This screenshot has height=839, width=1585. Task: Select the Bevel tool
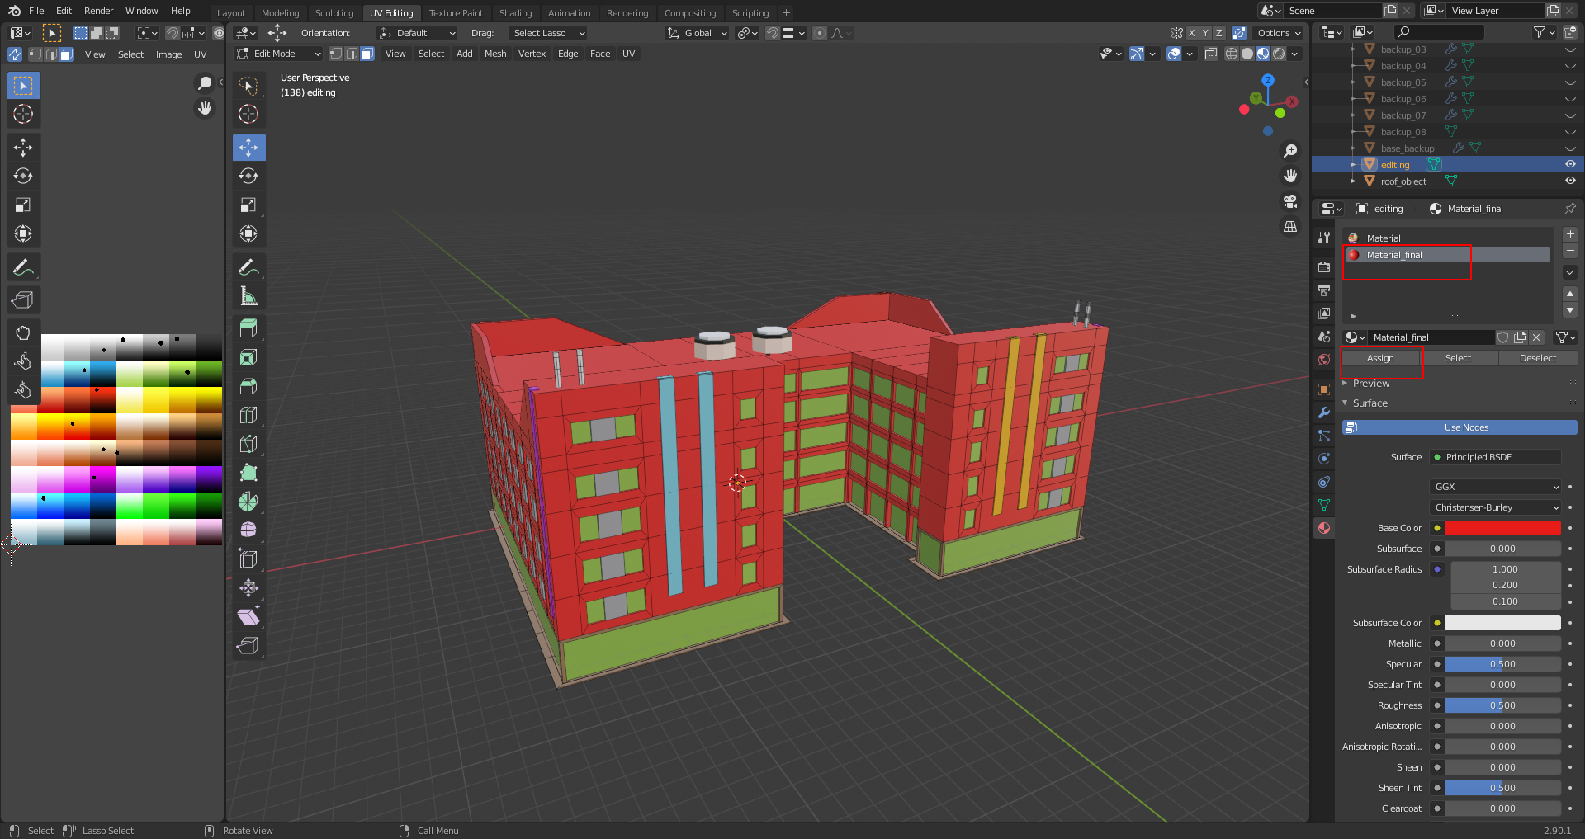pyautogui.click(x=248, y=386)
